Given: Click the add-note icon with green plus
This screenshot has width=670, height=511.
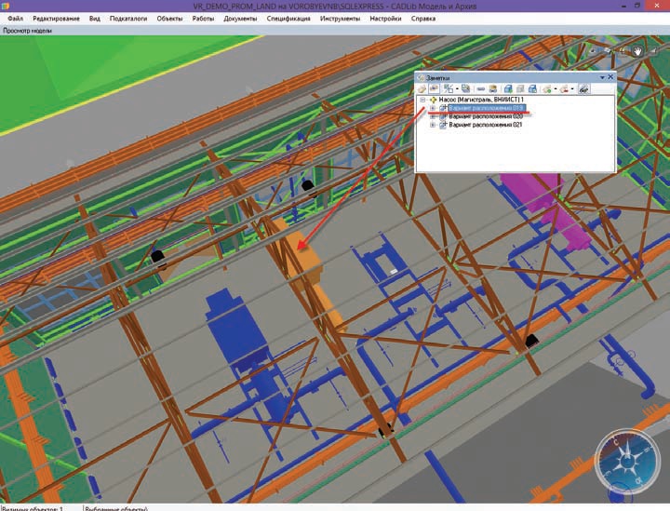Looking at the screenshot, I should [546, 88].
